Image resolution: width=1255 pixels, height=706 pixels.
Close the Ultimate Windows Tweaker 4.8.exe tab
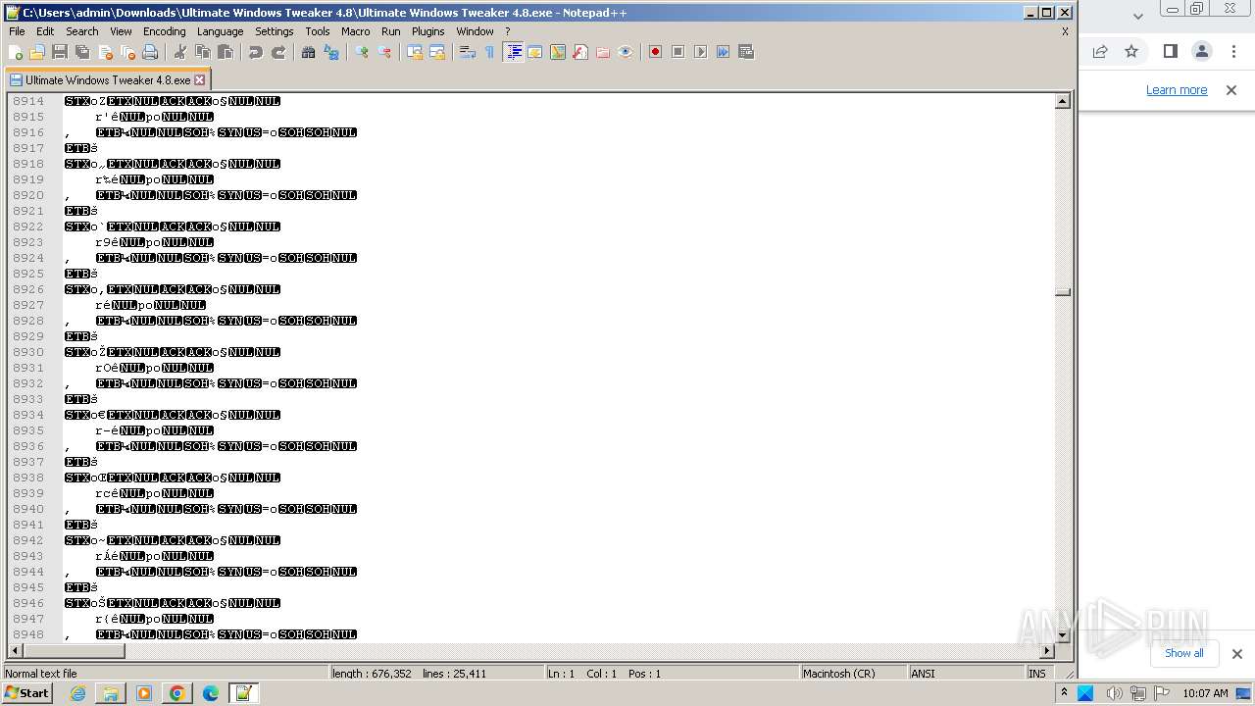[x=200, y=80]
